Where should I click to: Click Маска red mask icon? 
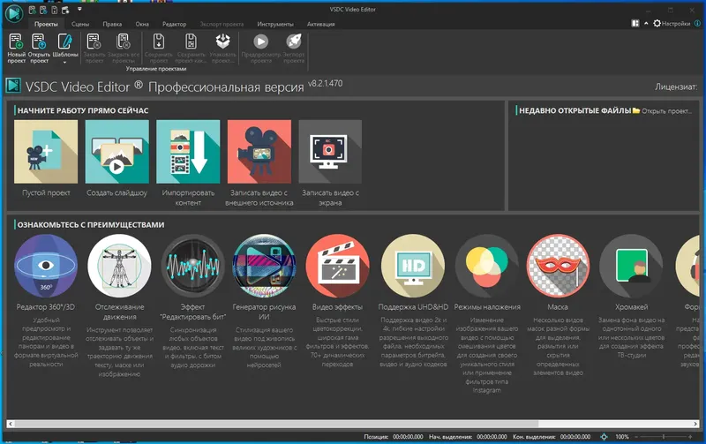click(x=558, y=266)
